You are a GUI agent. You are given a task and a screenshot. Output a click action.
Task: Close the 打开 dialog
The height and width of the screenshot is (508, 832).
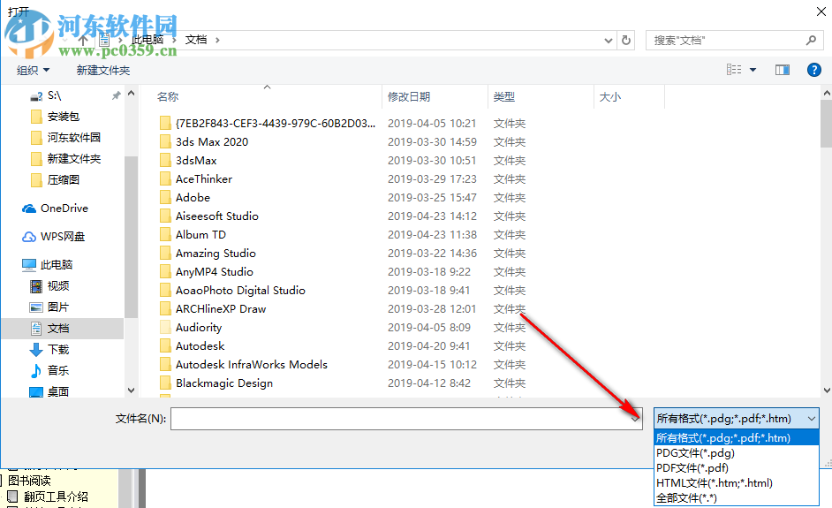pos(821,11)
